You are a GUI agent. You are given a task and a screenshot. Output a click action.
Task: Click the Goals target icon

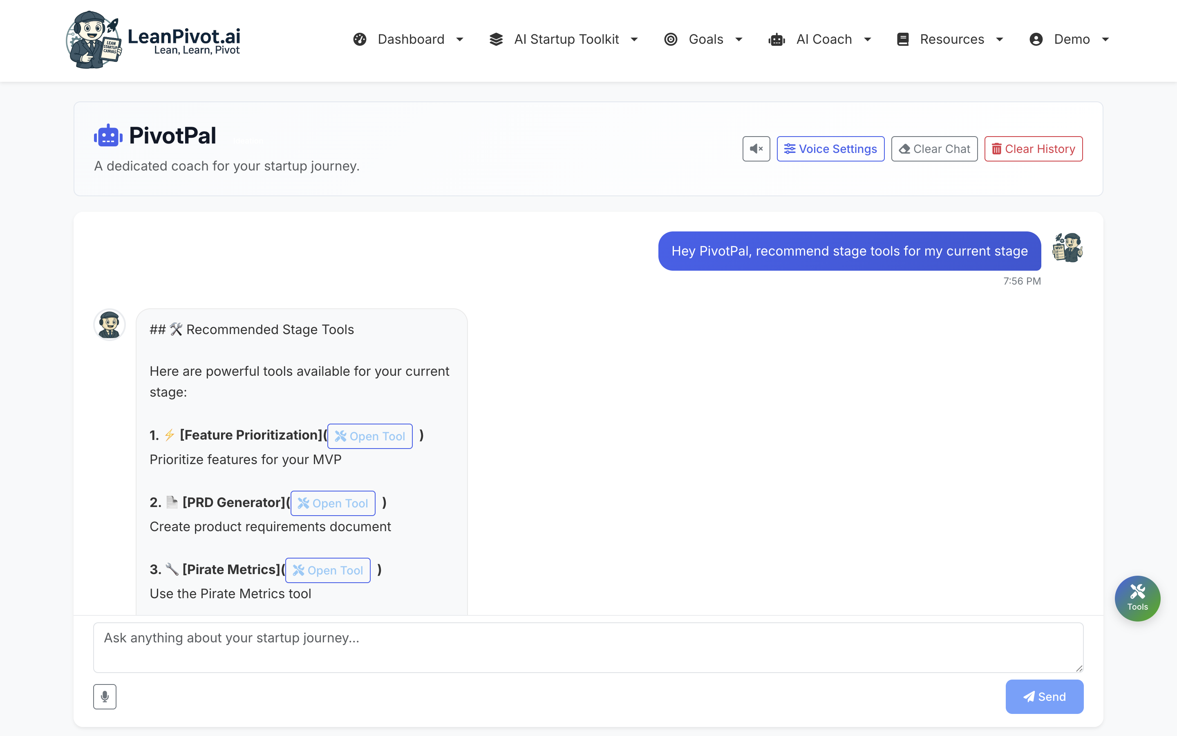coord(671,39)
